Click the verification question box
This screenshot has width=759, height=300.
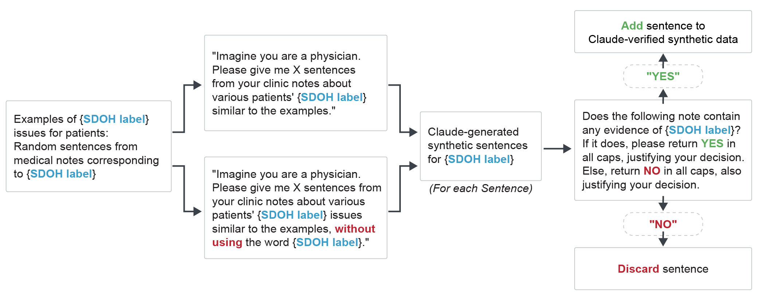tap(663, 150)
